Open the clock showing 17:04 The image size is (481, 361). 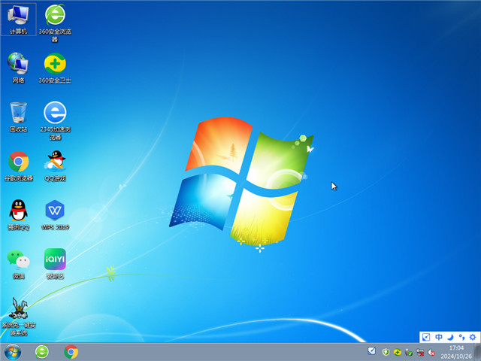click(456, 352)
